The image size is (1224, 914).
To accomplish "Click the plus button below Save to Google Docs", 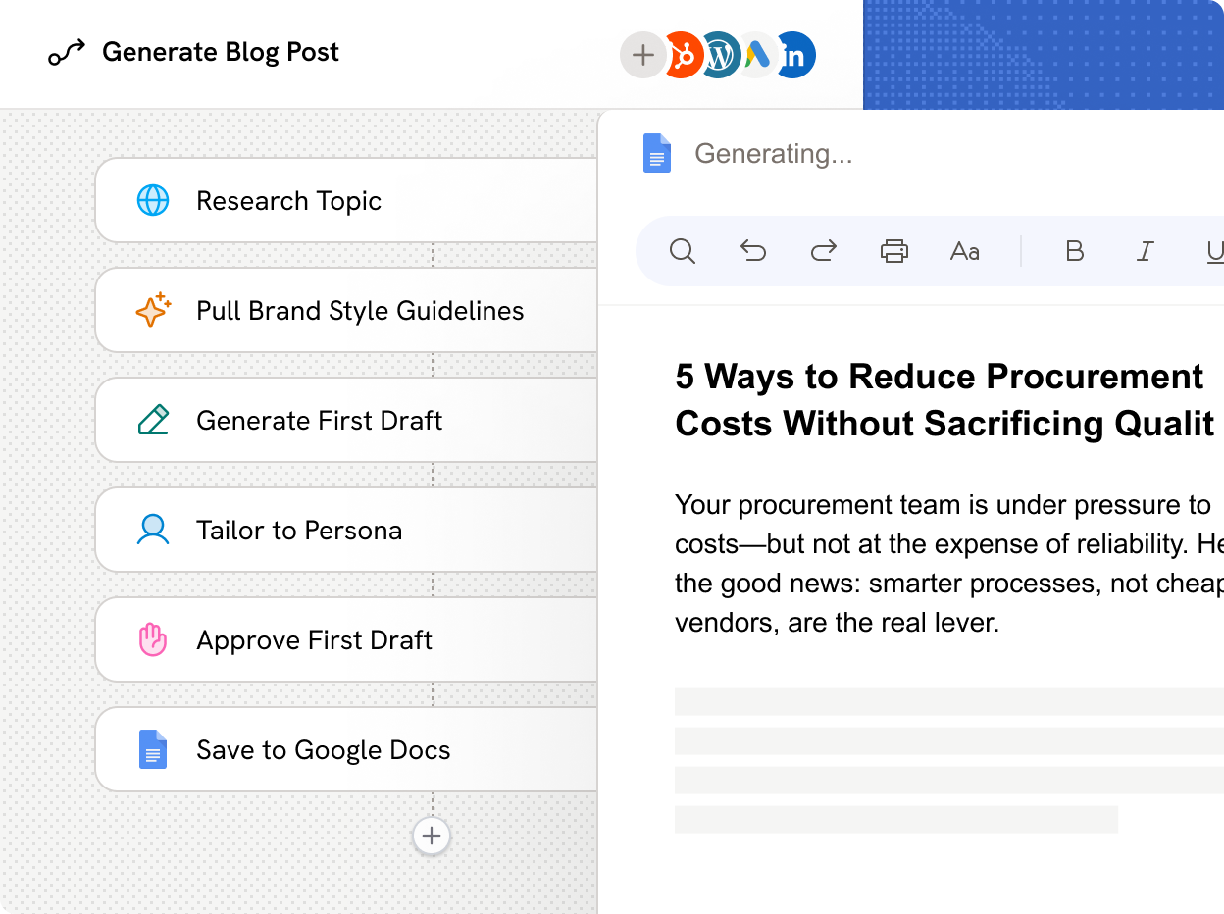I will (432, 836).
